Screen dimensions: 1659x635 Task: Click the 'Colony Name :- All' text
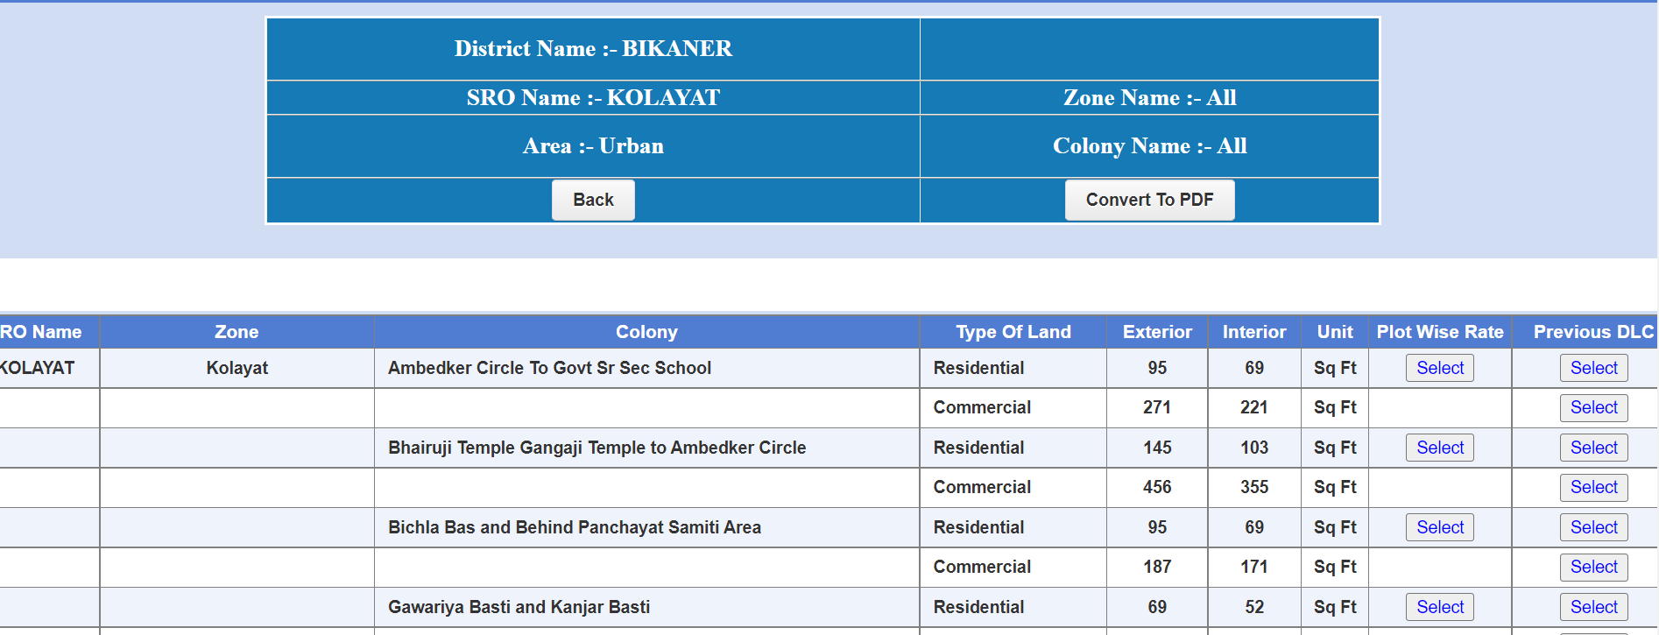pos(1149,145)
